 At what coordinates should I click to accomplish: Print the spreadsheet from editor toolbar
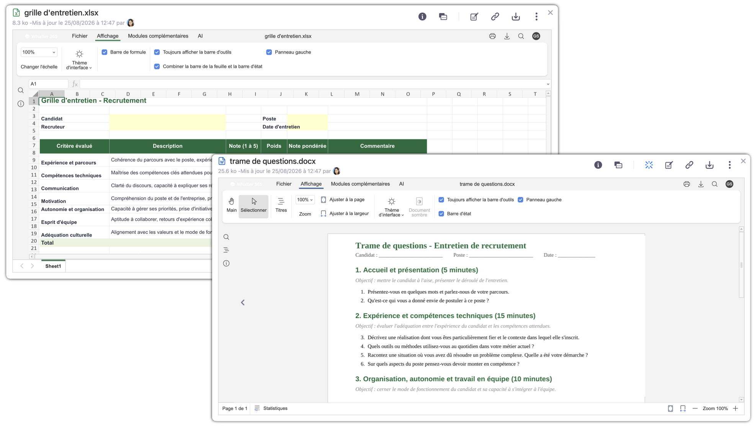(x=492, y=36)
